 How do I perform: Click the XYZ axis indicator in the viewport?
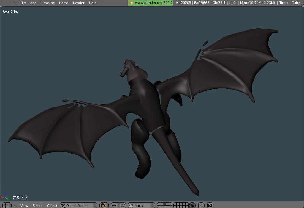click(5, 196)
